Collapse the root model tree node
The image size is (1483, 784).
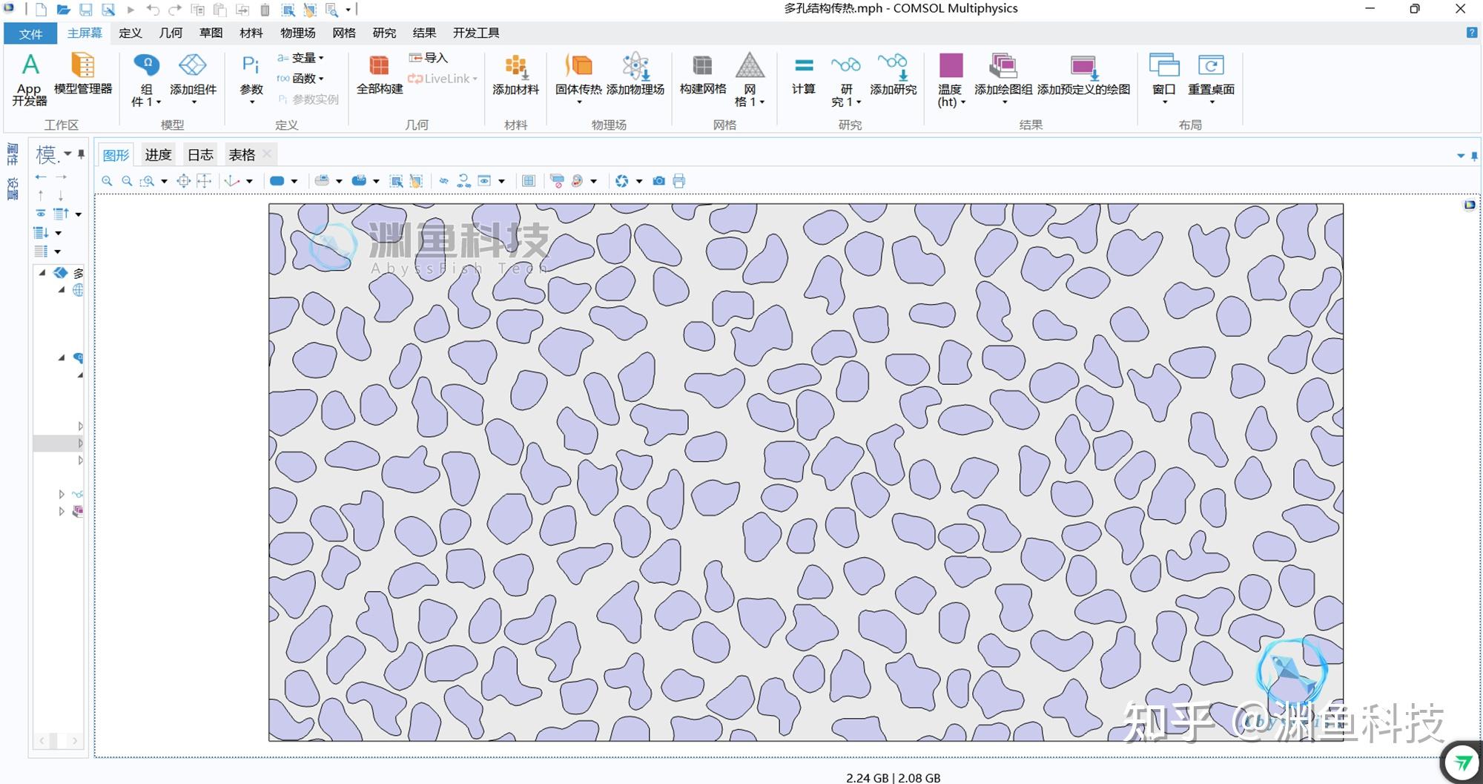pyautogui.click(x=42, y=273)
